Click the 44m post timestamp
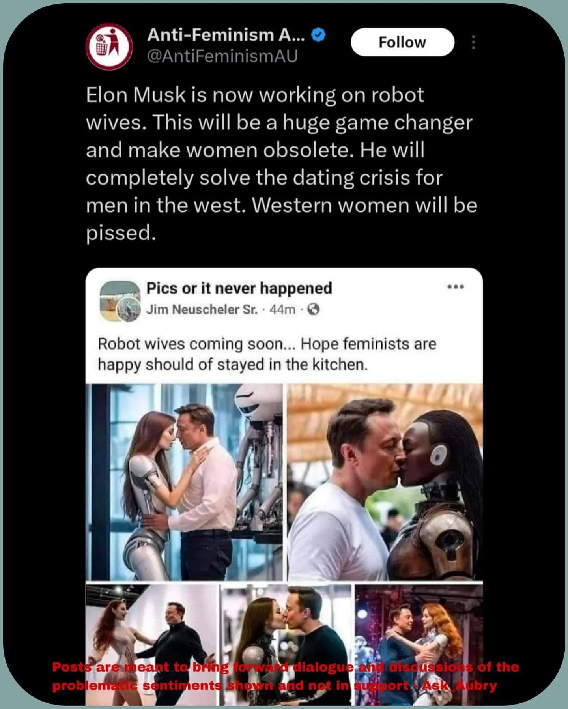The image size is (568, 709). (282, 310)
